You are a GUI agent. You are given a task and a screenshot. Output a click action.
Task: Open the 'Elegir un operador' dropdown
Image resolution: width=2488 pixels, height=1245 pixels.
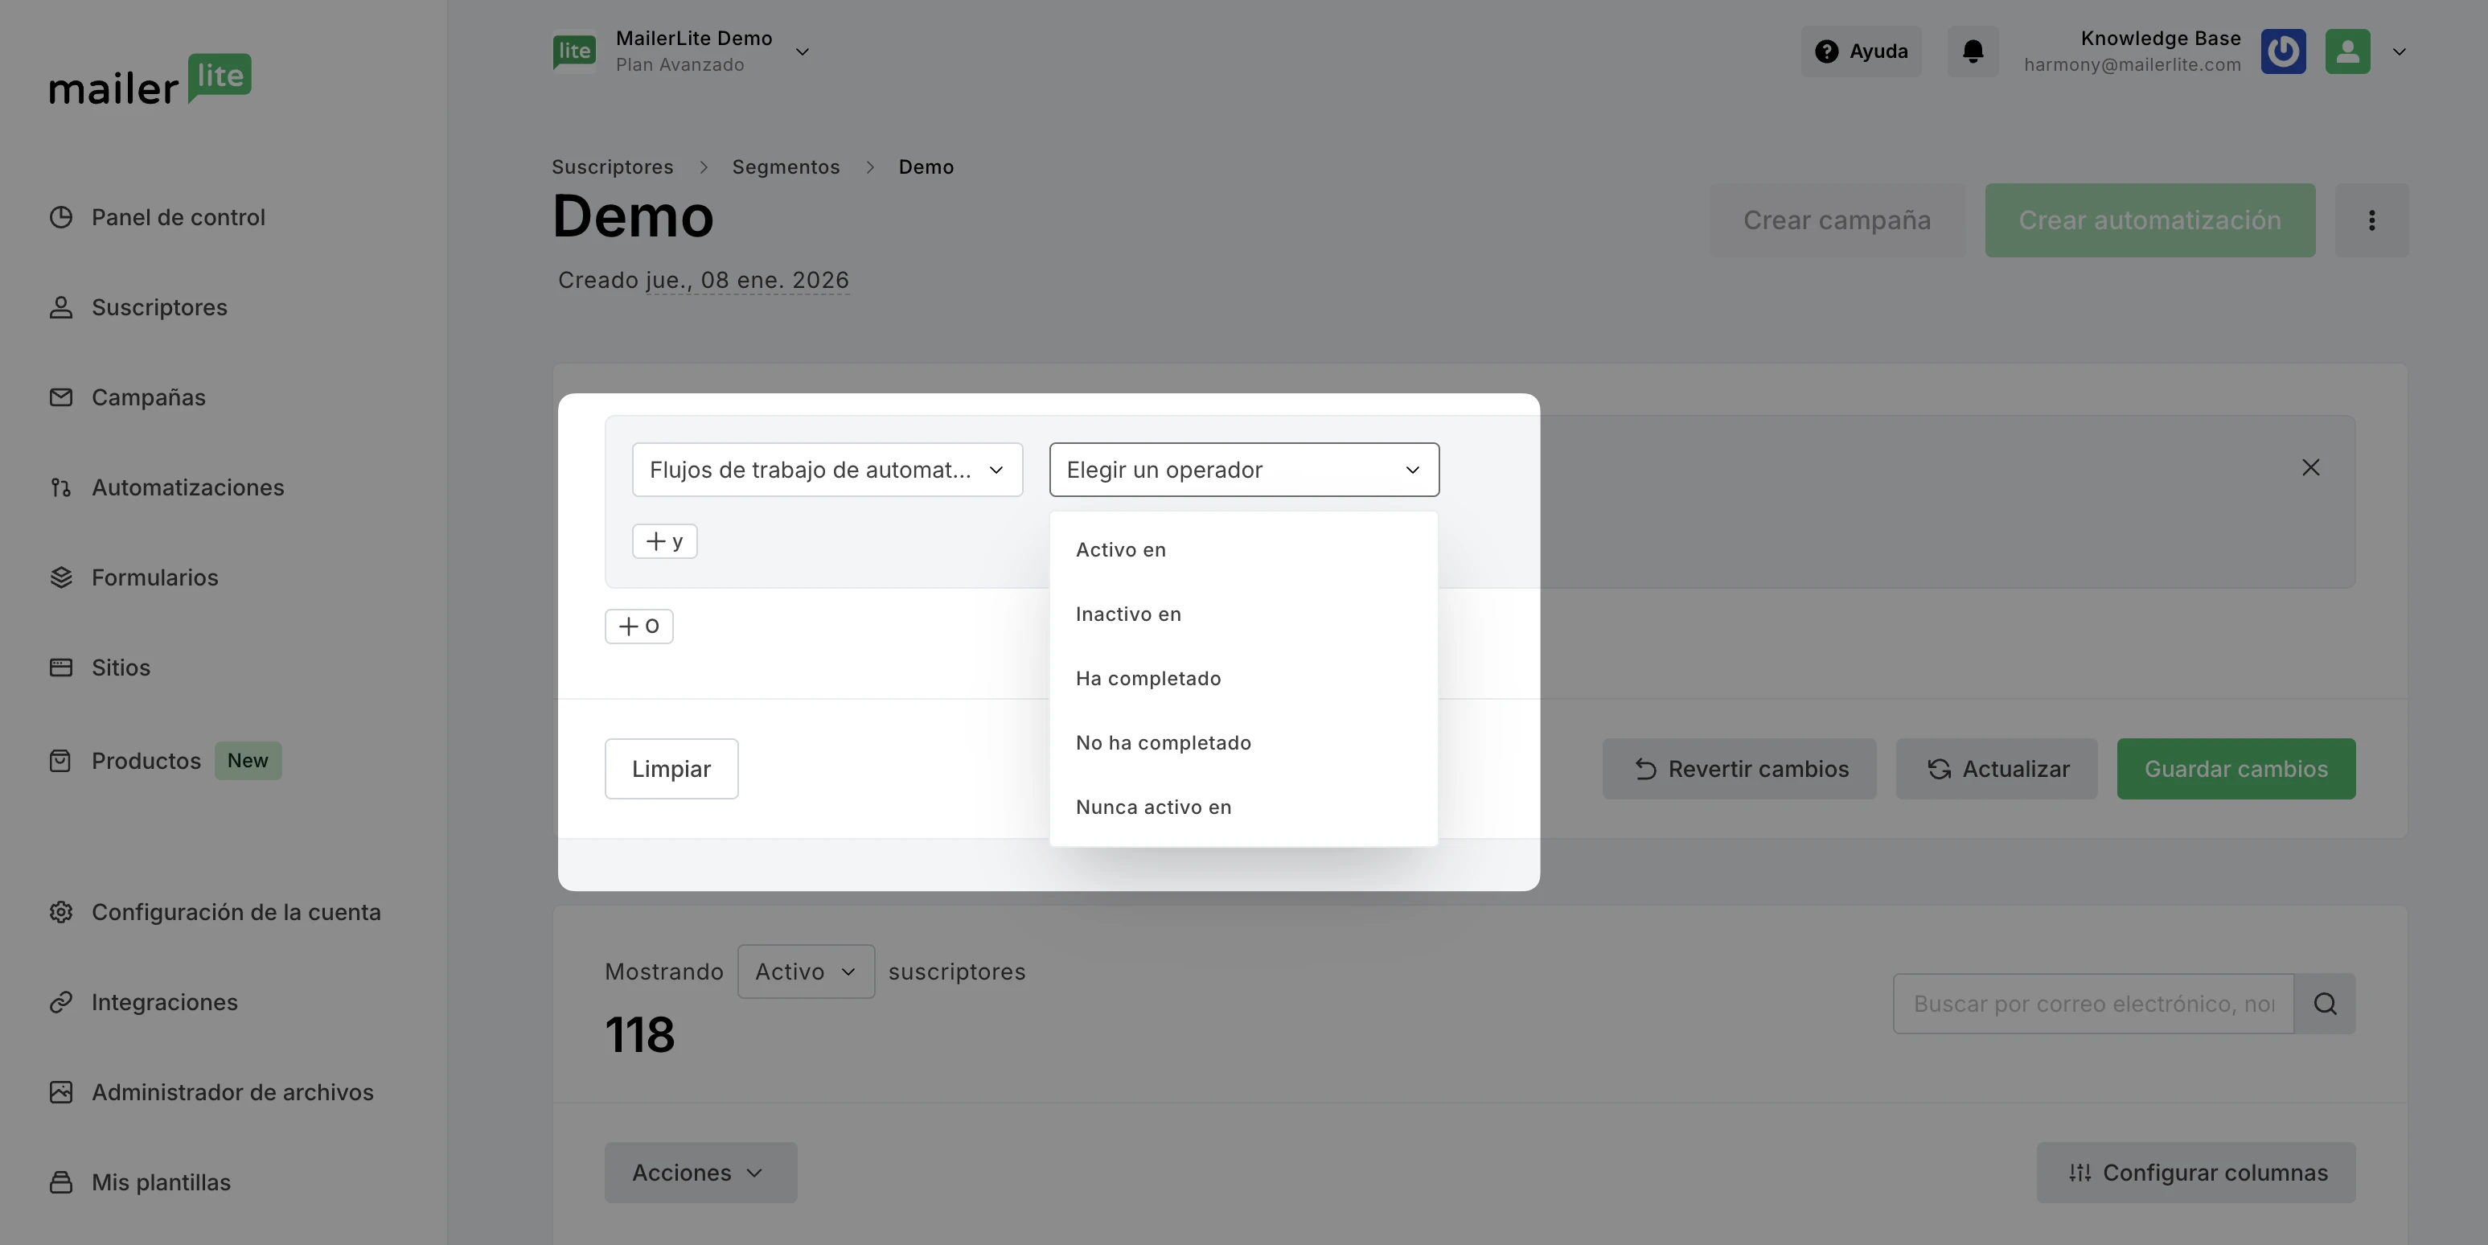point(1243,470)
